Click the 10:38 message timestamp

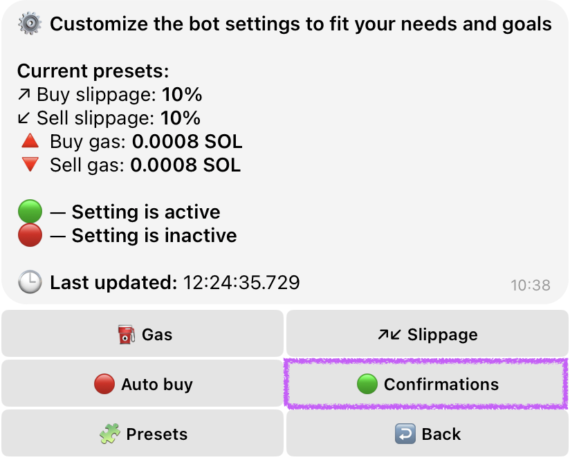[x=530, y=285]
